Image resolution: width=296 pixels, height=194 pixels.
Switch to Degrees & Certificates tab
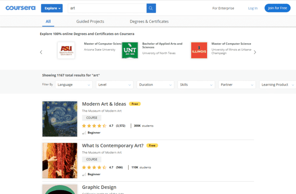(149, 21)
